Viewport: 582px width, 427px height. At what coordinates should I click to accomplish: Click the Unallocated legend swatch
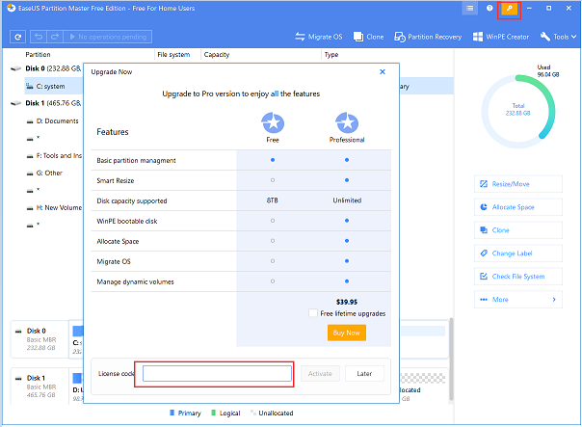(253, 413)
